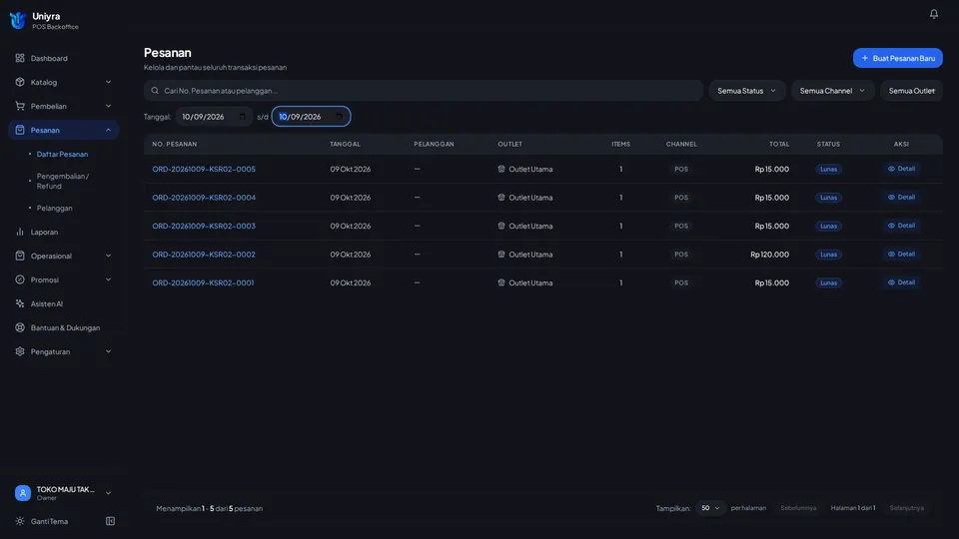Viewport: 959px width, 539px height.
Task: Click the start date field 10/09/2026
Action: [x=214, y=116]
